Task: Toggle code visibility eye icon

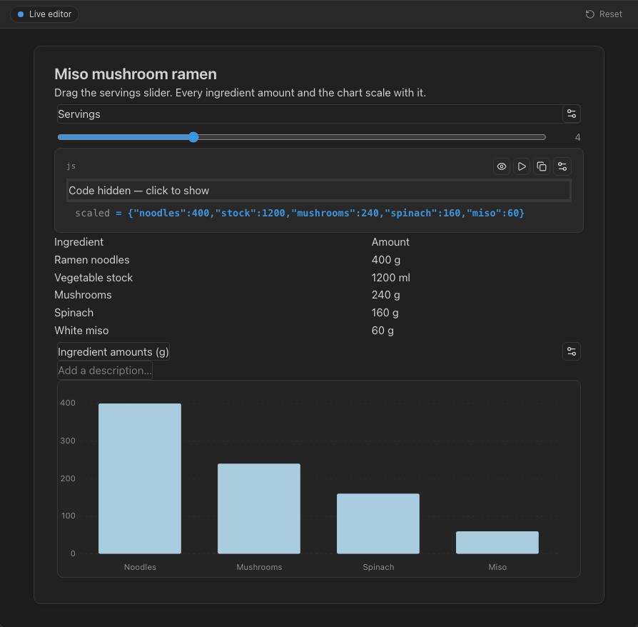Action: 501,166
